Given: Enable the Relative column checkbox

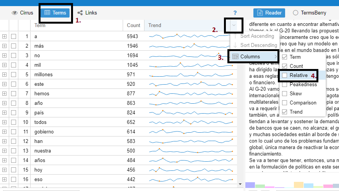Looking at the screenshot, I should (x=284, y=75).
